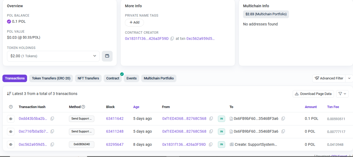Preview the 0xc716fb0a5b7 transaction with eye icon
Image resolution: width=353 pixels, height=157 pixels.
pyautogui.click(x=11, y=131)
